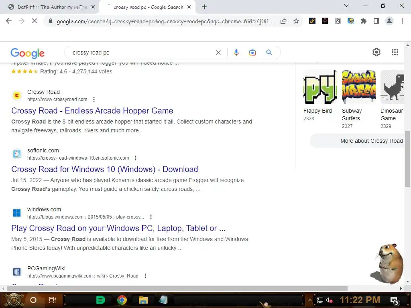411x308 pixels.
Task: Click the address bar URL
Action: pyautogui.click(x=165, y=22)
